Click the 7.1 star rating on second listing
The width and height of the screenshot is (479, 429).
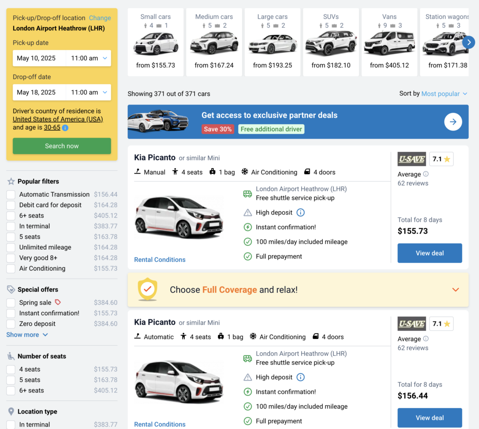click(x=442, y=324)
